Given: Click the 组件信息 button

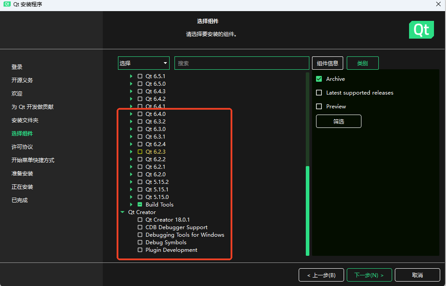Looking at the screenshot, I should point(328,63).
